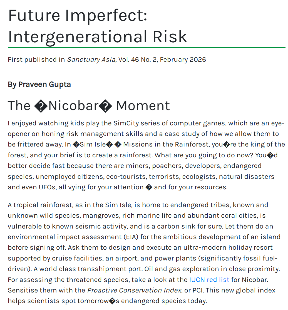Open the IUCN red list link
Viewport: 288px width, 310px height.
pos(209,280)
